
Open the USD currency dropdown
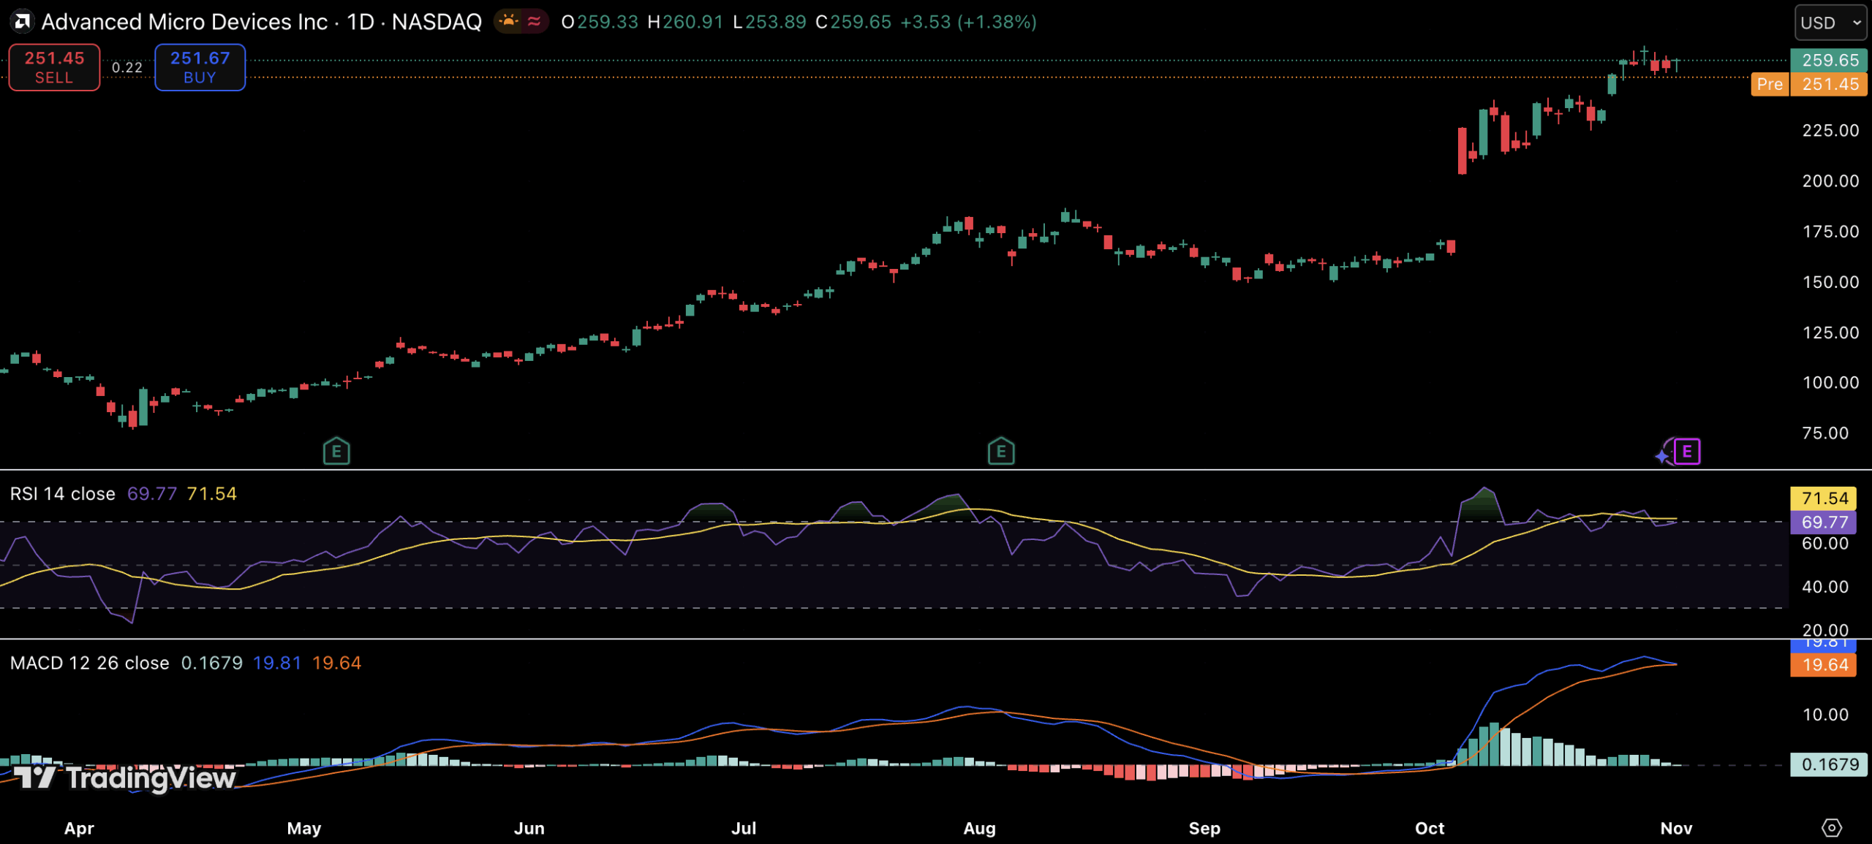click(x=1830, y=23)
